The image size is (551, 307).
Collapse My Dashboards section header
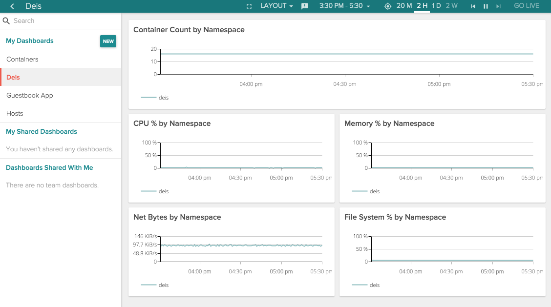29,41
